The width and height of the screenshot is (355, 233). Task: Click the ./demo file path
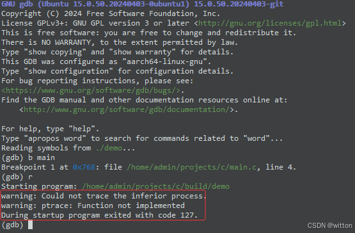click(x=109, y=148)
